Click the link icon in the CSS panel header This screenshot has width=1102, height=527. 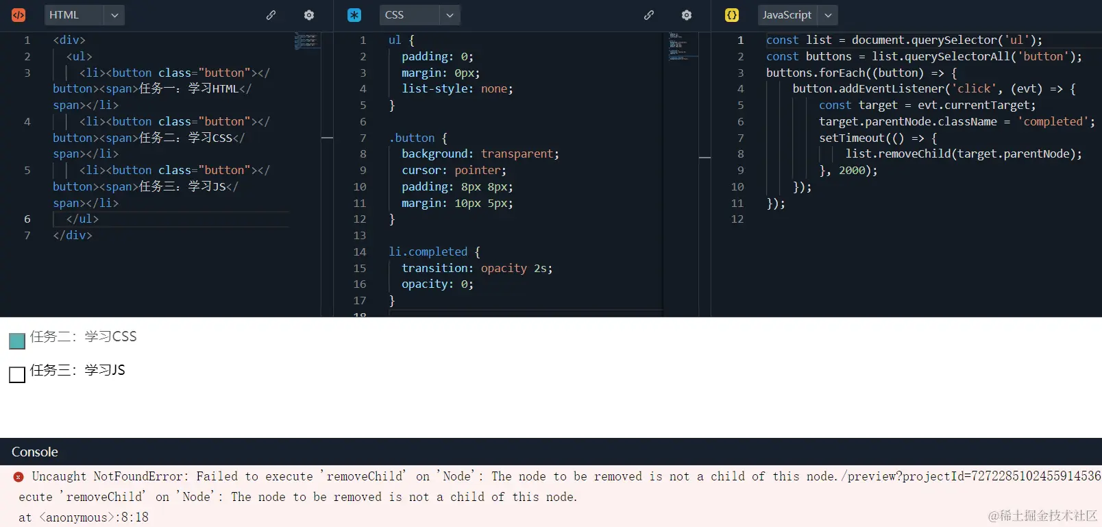649,15
